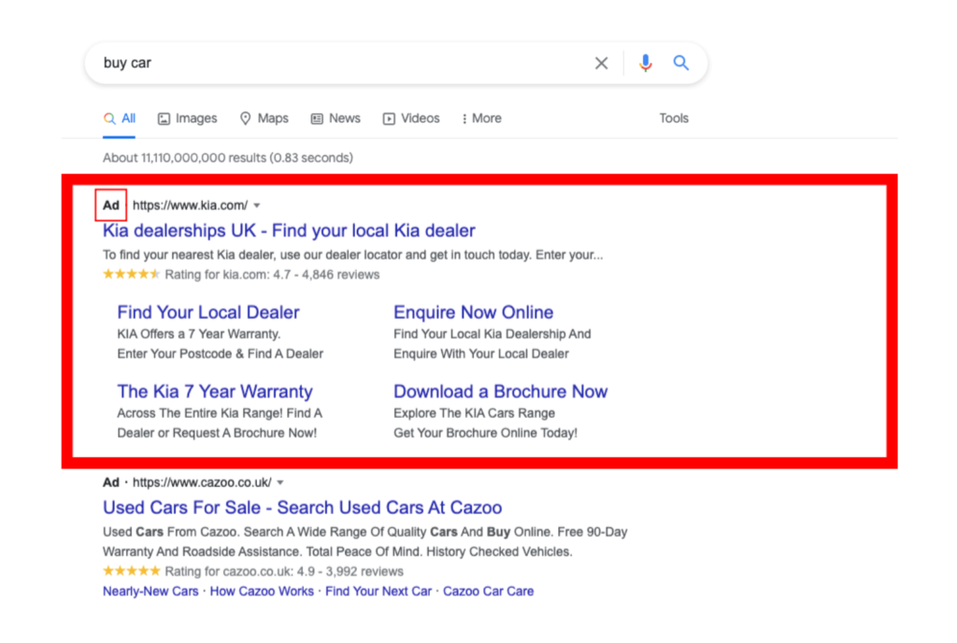Click 'Rating for cazoo.co.uk: 4.9' text

(x=240, y=572)
